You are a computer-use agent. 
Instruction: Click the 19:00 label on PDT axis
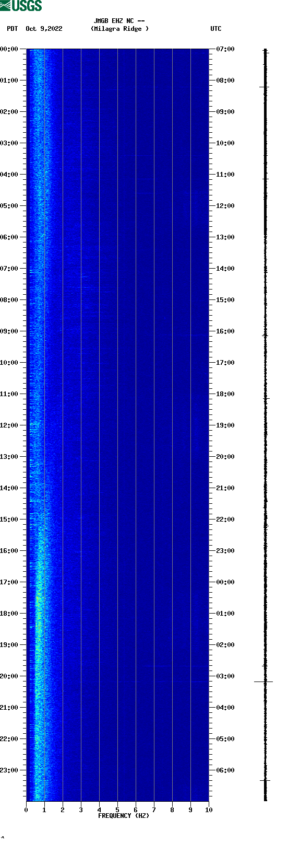pos(9,645)
